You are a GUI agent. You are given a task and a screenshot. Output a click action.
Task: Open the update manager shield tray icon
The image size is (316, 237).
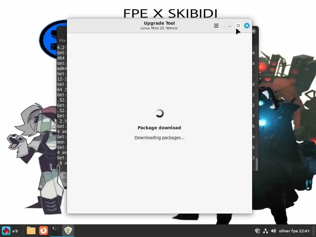pos(257,231)
